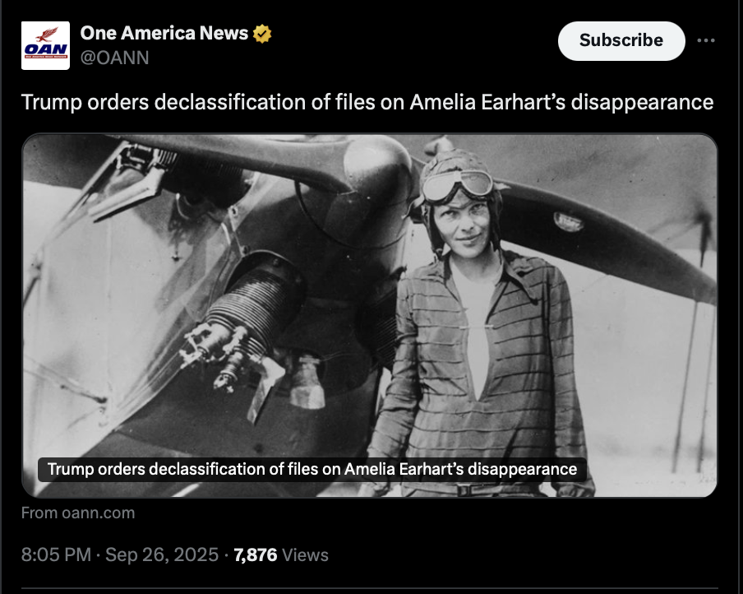
Task: Click the gold verified badge
Action: point(263,34)
